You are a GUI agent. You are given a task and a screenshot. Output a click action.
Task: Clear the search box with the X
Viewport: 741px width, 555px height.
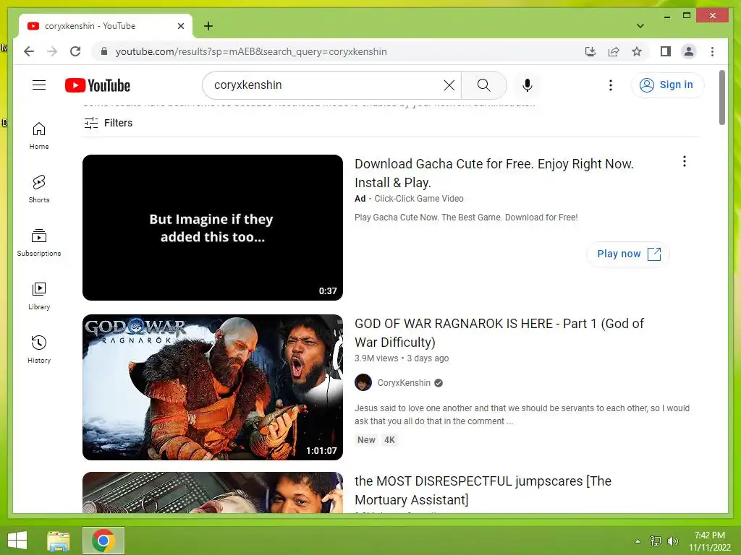449,85
